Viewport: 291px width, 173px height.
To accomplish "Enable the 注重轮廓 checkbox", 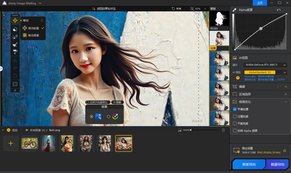I will click(x=235, y=116).
